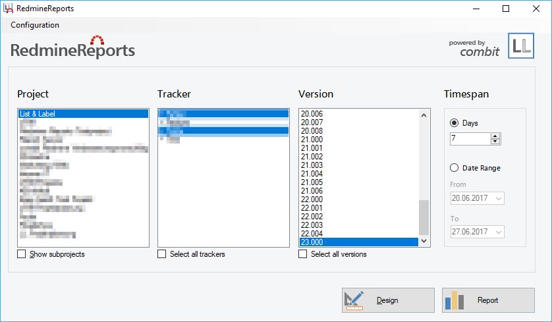Image resolution: width=552 pixels, height=322 pixels.
Task: Select List & Label project
Action: click(84, 114)
